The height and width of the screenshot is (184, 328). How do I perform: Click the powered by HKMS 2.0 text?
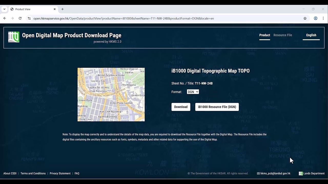point(107,42)
